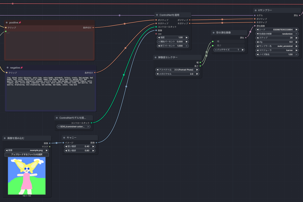Click アップロードするファイルを選択 button
Screen dimensions: 303x202
pos(27,154)
